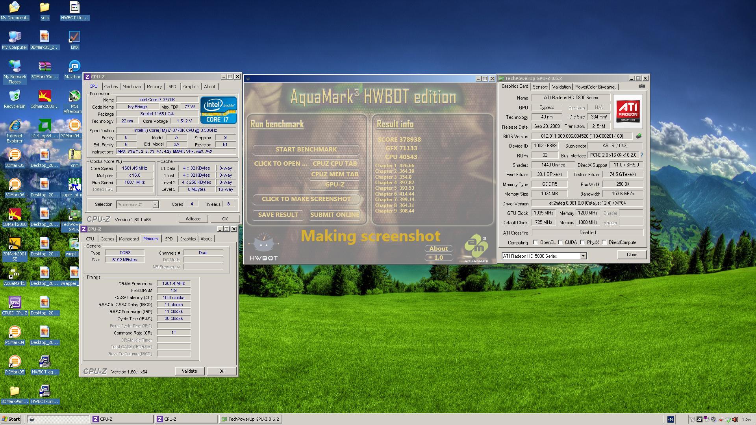Launch Internet Explorer shortcut
The height and width of the screenshot is (425, 756).
15,131
